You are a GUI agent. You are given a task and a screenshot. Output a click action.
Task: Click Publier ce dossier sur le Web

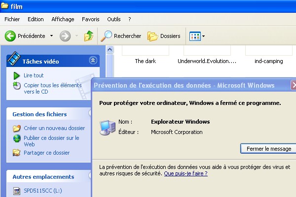coord(51,141)
